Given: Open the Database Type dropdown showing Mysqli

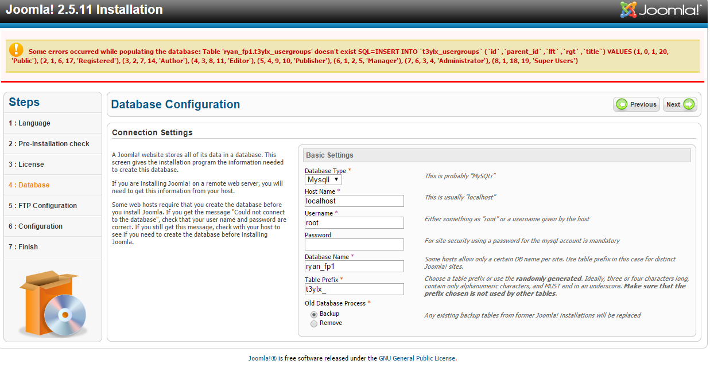Looking at the screenshot, I should click(x=323, y=178).
